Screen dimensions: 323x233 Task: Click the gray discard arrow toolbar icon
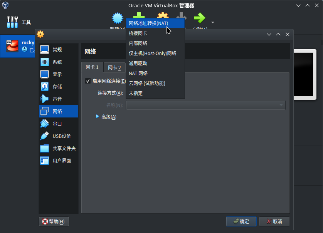181,15
